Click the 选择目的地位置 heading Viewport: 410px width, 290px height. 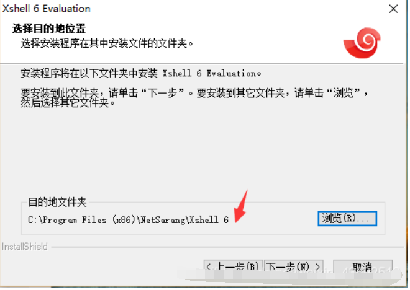coord(49,29)
